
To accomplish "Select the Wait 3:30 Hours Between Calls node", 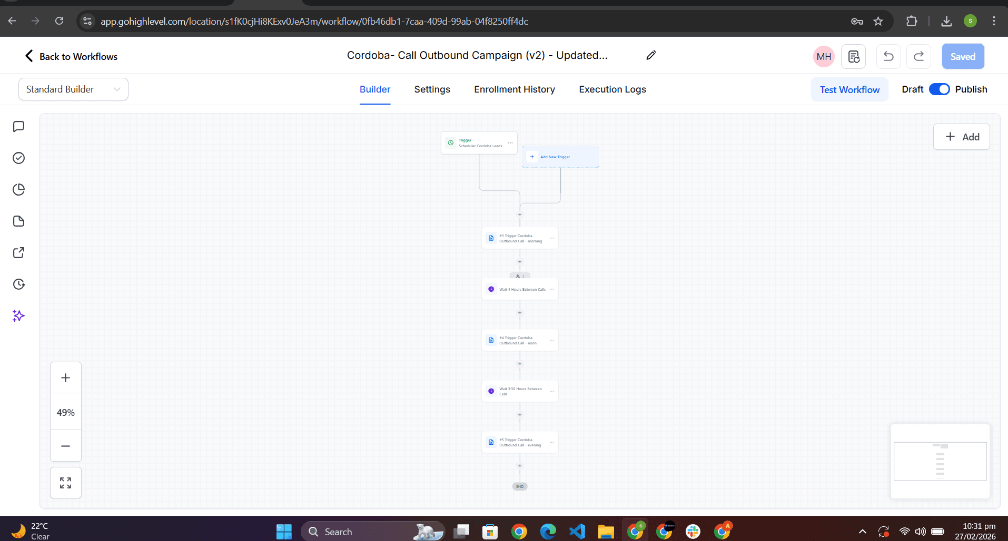I will [x=520, y=391].
